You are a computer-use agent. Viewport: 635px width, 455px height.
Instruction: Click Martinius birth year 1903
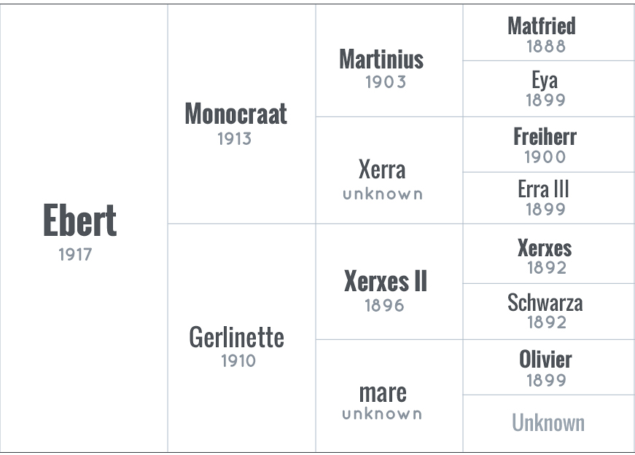386,82
